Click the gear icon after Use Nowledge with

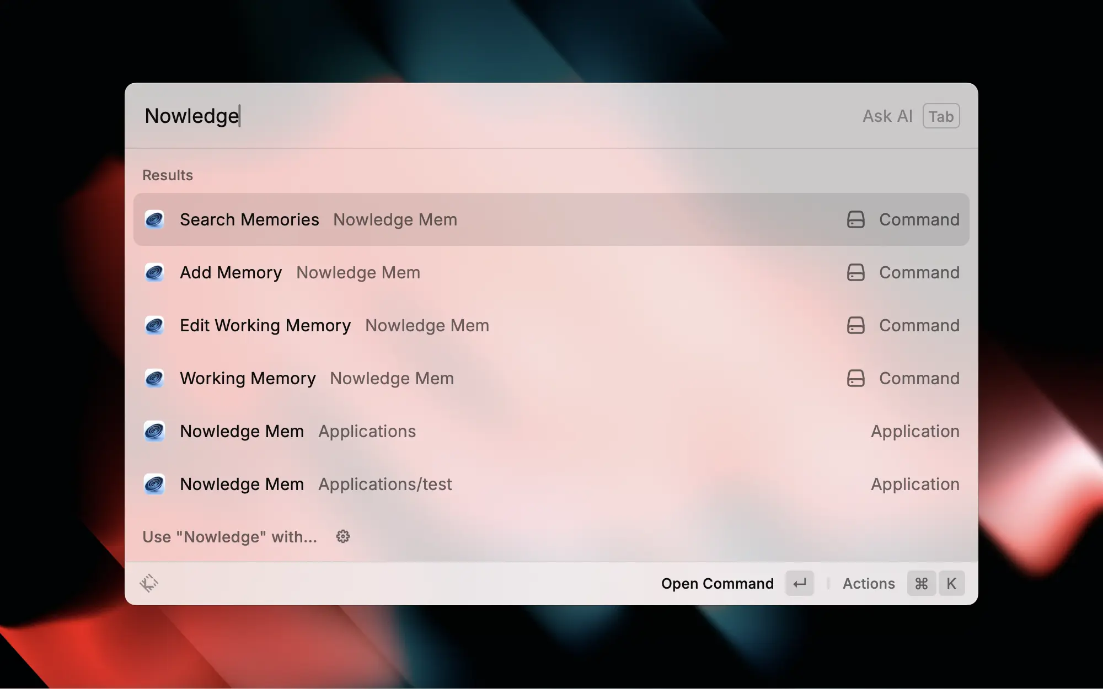(342, 536)
